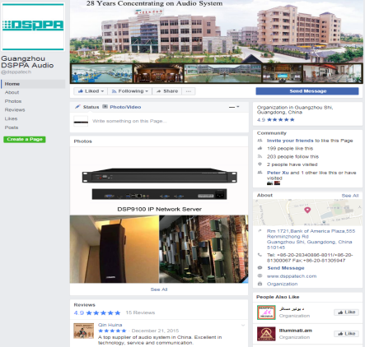365x347 pixels.
Task: Click the Organization category link in About
Action: pyautogui.click(x=282, y=284)
